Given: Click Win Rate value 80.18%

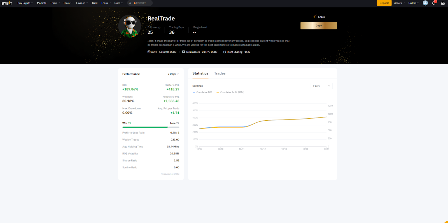Looking at the screenshot, I should pos(128,101).
